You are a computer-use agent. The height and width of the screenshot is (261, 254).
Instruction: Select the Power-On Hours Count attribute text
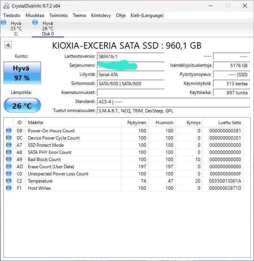(x=51, y=131)
